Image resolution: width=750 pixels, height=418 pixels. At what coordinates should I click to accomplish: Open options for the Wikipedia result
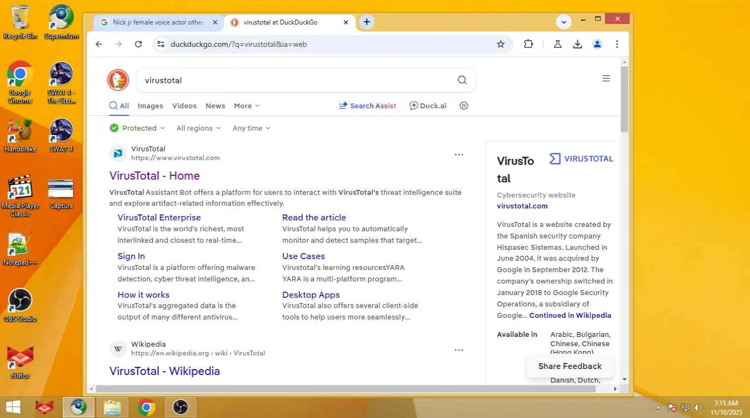pos(459,350)
